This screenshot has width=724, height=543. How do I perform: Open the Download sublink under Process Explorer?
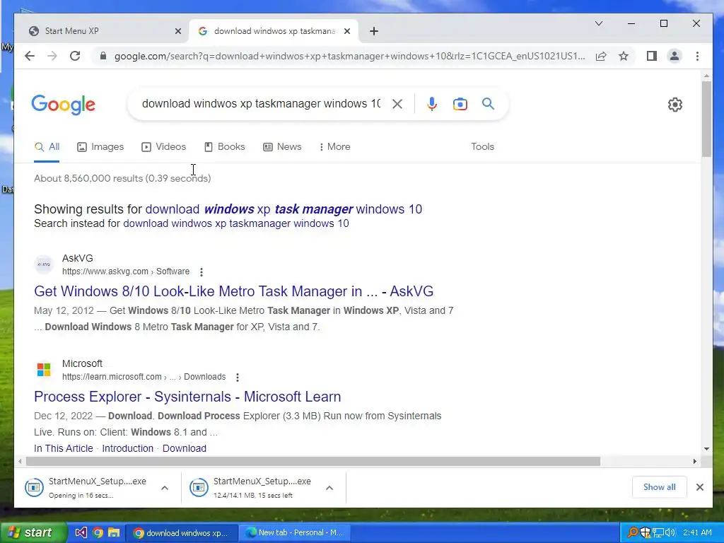pos(185,448)
